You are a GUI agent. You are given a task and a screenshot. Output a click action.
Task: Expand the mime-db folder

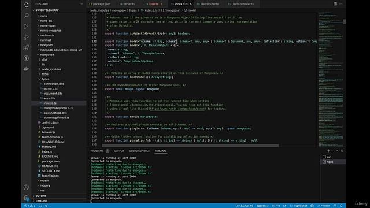pos(46,21)
